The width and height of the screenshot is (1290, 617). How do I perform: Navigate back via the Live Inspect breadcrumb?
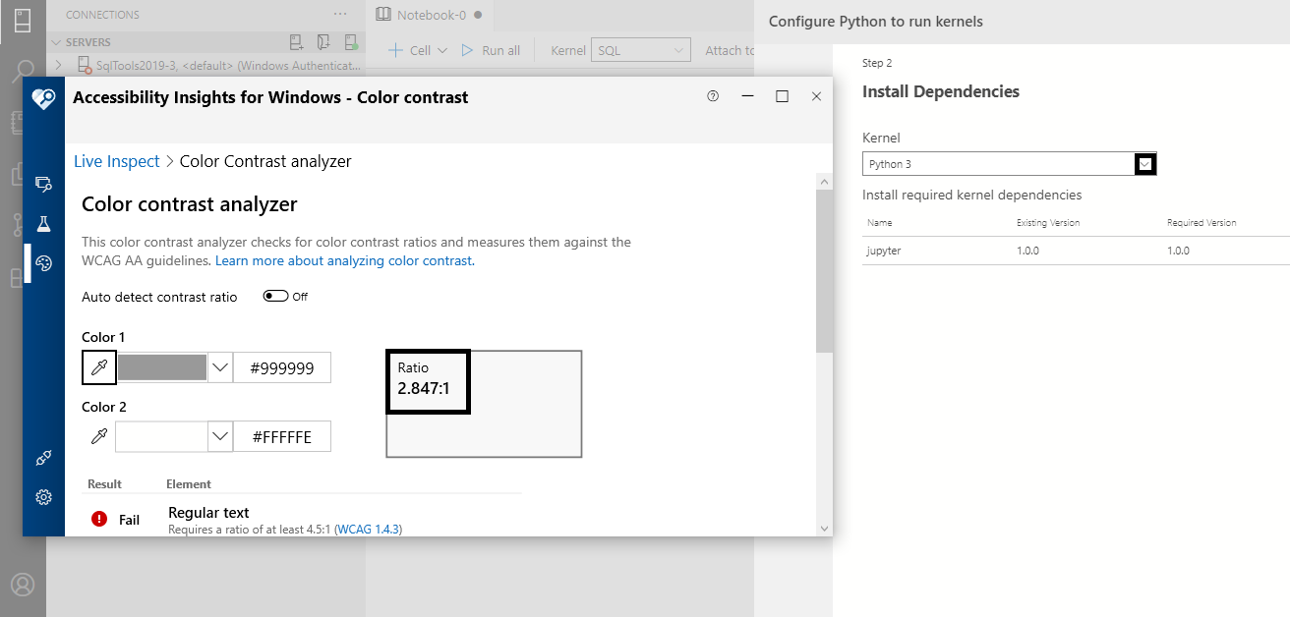point(116,160)
